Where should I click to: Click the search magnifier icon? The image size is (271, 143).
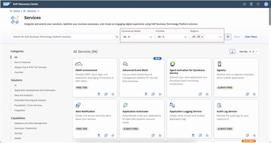pyautogui.click(x=117, y=37)
